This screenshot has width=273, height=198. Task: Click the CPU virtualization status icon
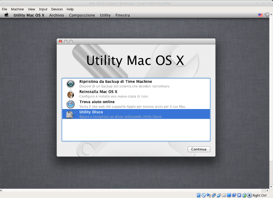tap(239, 195)
